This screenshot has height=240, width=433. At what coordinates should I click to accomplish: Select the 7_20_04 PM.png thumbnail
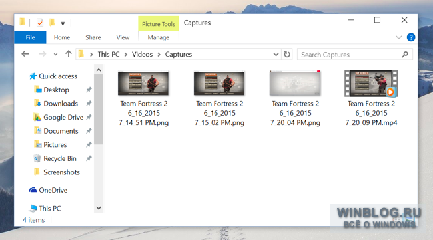[x=295, y=83]
